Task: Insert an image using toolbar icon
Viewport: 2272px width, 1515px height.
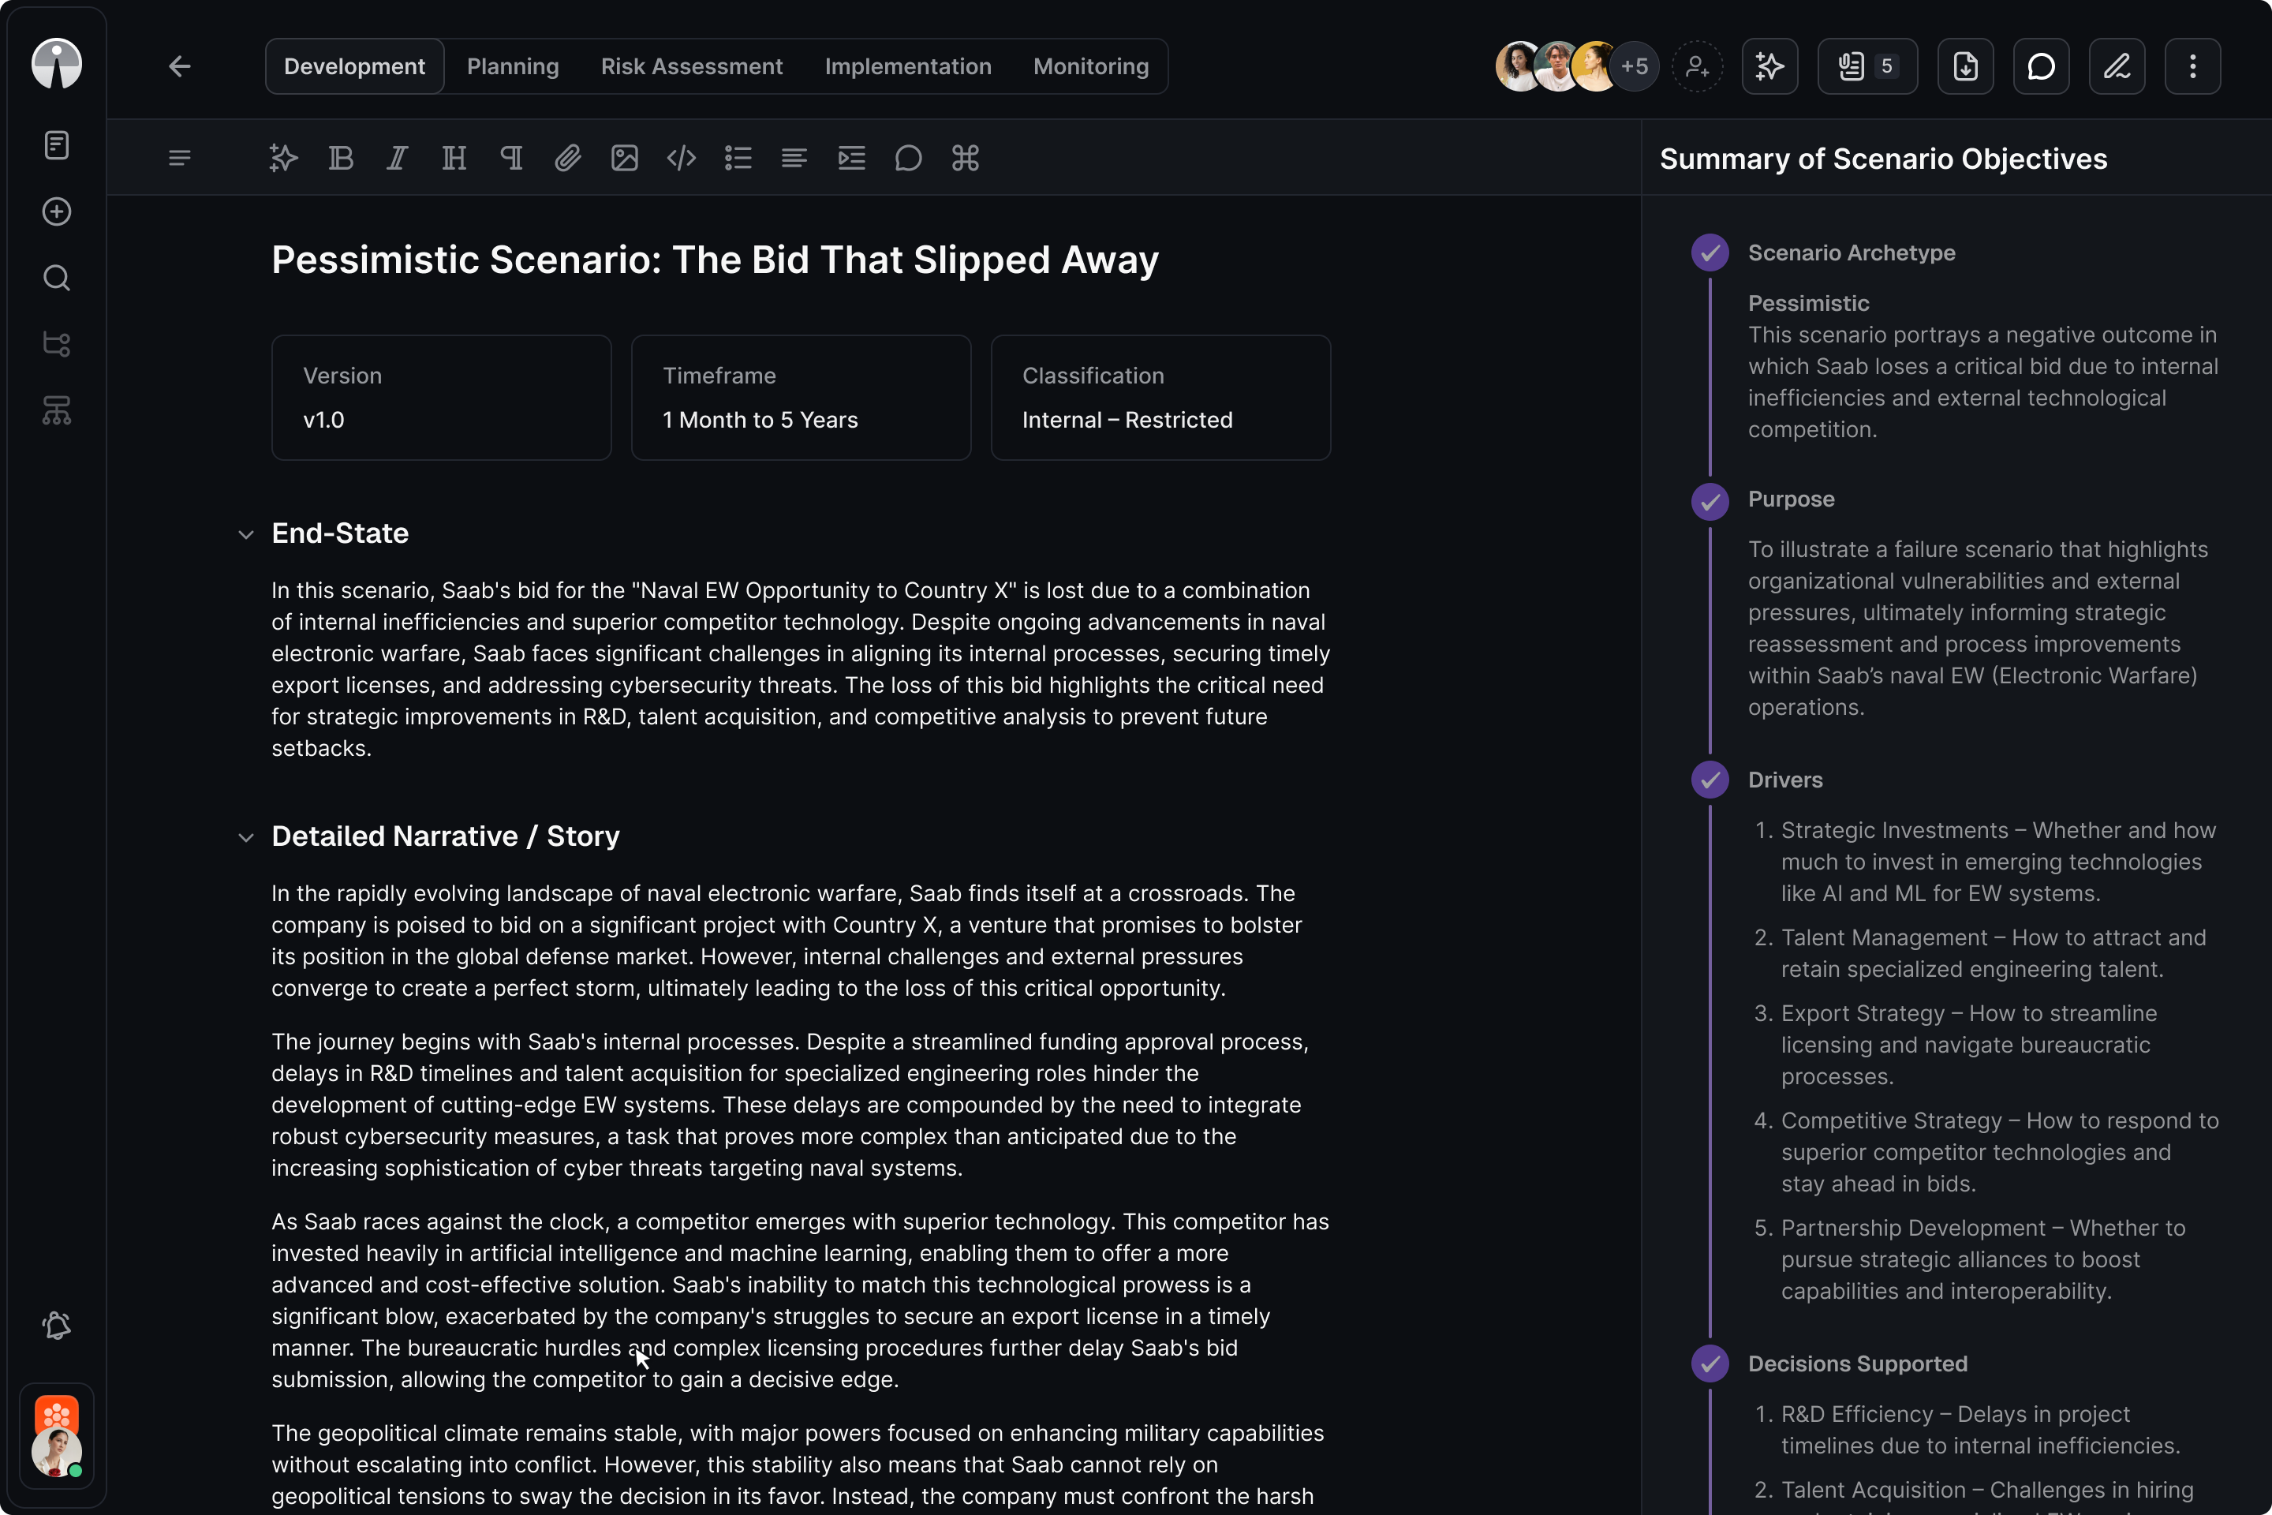Action: pos(624,158)
